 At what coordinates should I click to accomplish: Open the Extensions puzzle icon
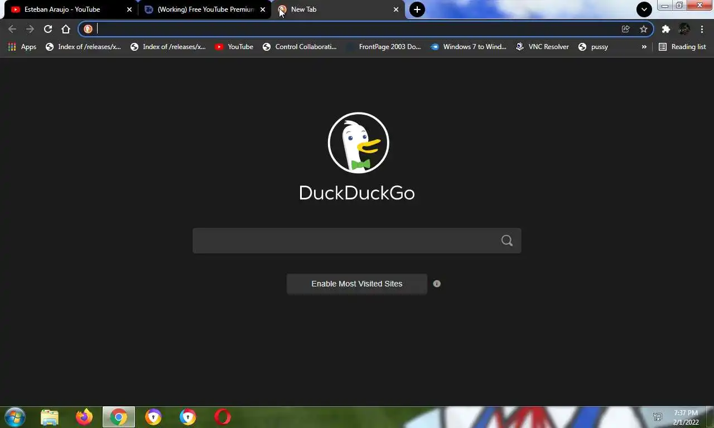tap(666, 29)
